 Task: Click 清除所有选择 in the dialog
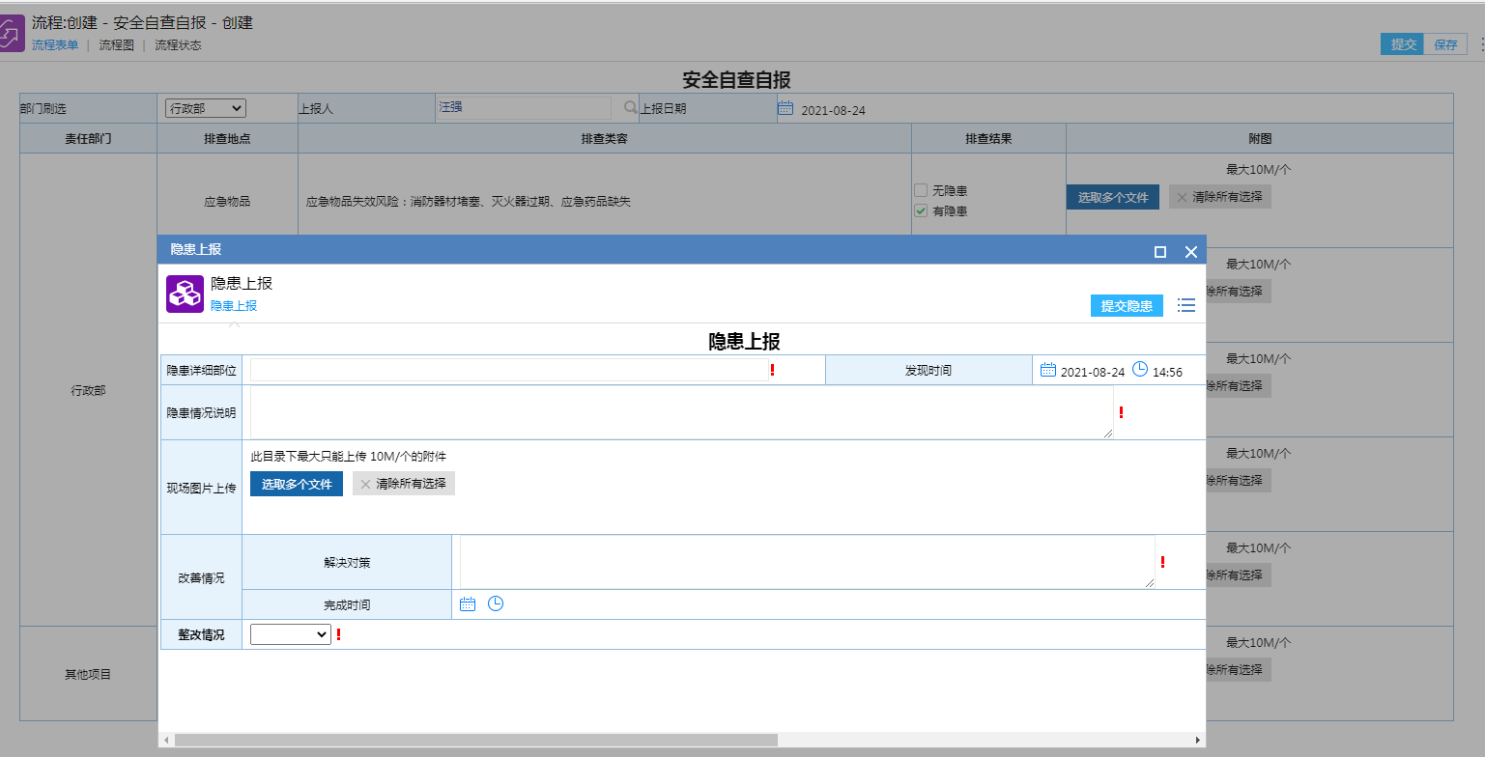coord(403,484)
